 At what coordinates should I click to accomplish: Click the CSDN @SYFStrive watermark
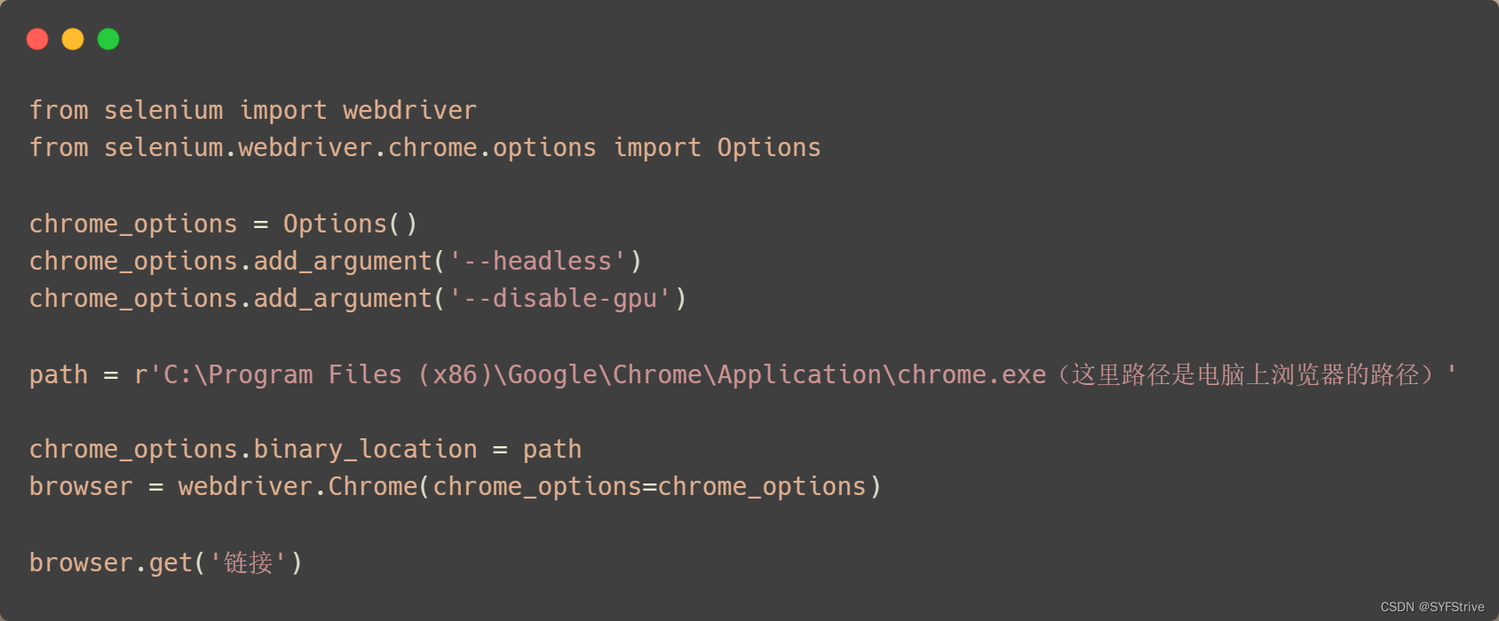pyautogui.click(x=1432, y=607)
